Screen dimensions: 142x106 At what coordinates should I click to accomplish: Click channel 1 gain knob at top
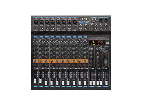(34, 40)
